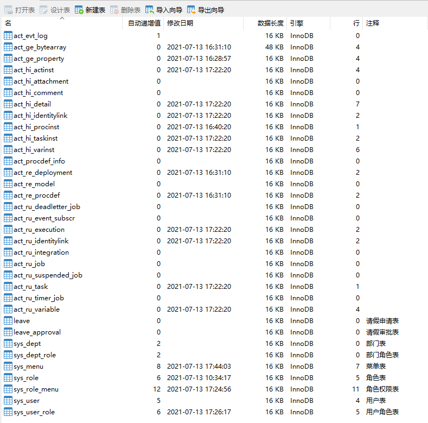Click the sort arrow above the name column

point(62,18)
